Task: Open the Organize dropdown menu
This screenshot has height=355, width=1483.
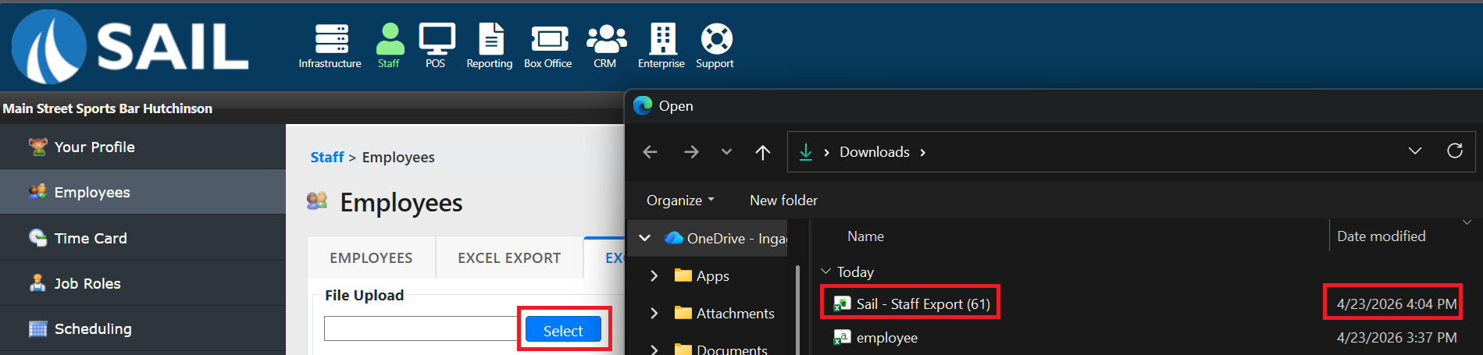Action: tap(679, 201)
